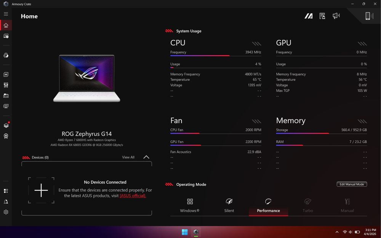This screenshot has height=238, width=381.
Task: Click View All in Devices section
Action: 128,157
